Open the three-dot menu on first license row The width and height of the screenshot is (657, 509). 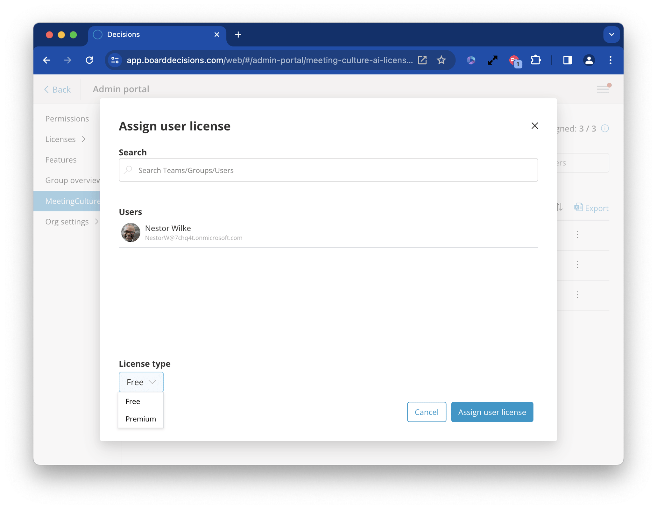[577, 235]
